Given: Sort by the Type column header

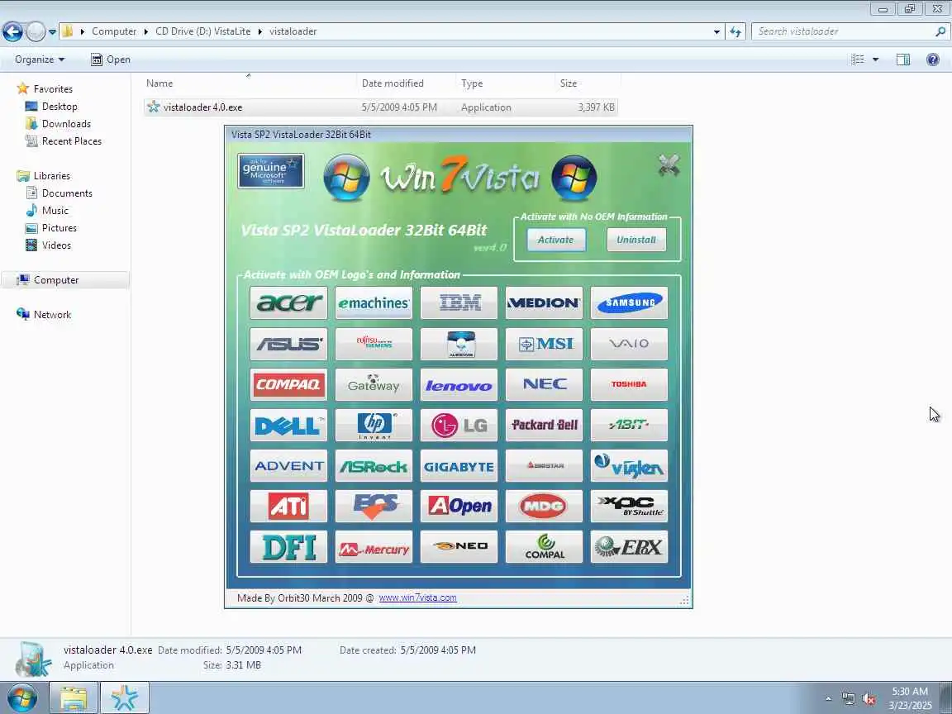Looking at the screenshot, I should coord(505,83).
